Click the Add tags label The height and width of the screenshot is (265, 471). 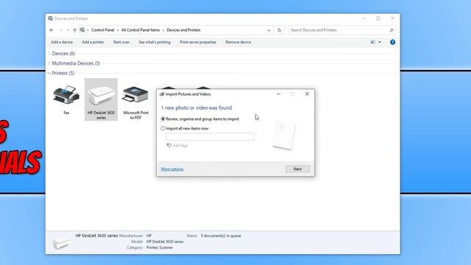point(180,146)
